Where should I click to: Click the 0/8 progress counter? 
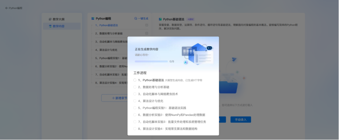(172, 61)
